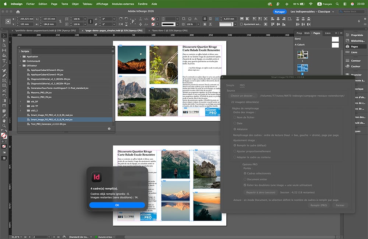
Task: Click OK in the alert dialog
Action: coord(117,205)
